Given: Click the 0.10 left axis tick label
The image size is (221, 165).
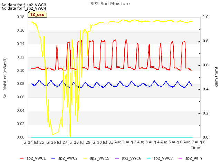Looking at the screenshot, I should point(20,70).
